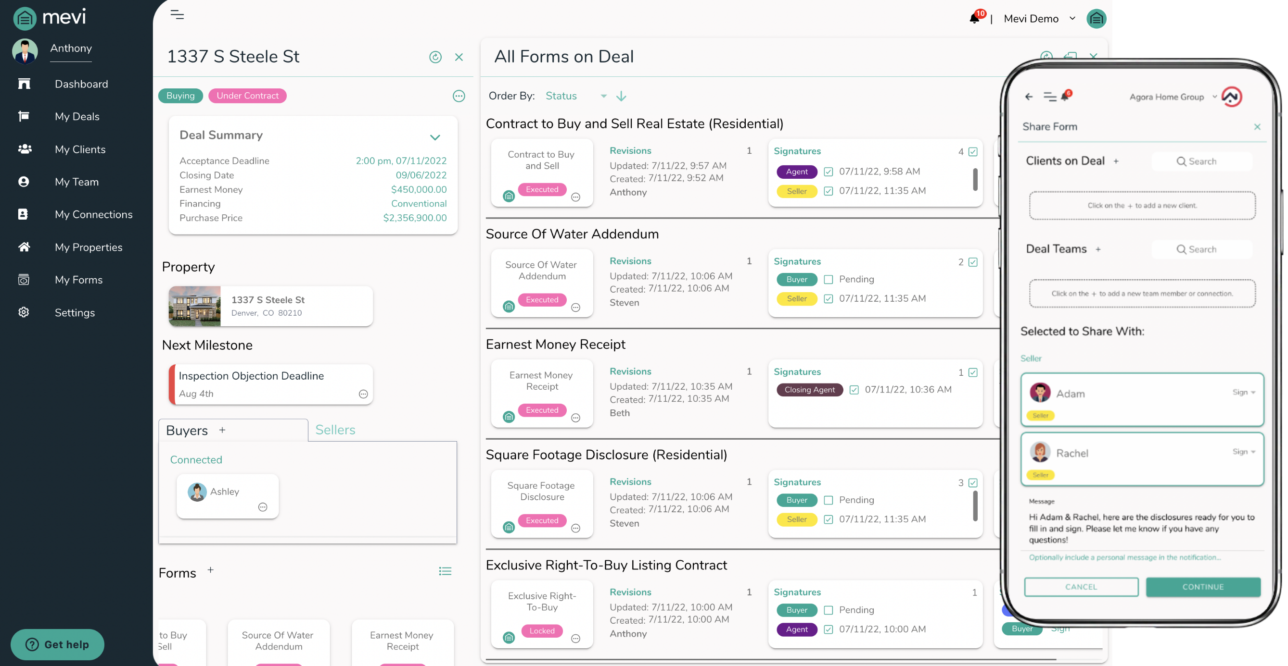Toggle the Forms list view icon
Viewport: 1288px width, 666px height.
445,571
